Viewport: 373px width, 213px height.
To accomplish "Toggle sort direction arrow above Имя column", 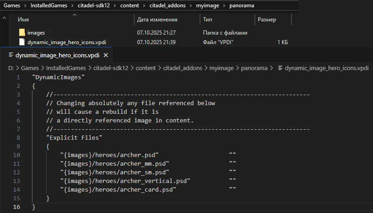I will pyautogui.click(x=75, y=15).
